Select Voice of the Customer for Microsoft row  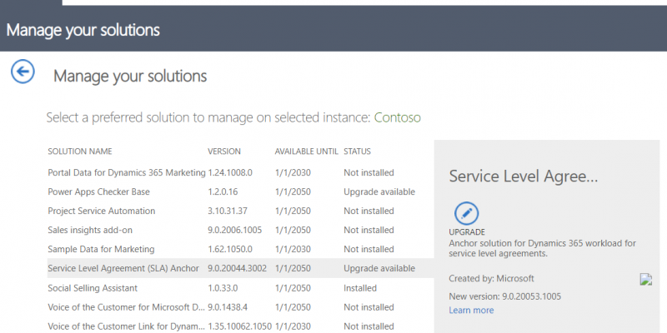click(x=240, y=307)
